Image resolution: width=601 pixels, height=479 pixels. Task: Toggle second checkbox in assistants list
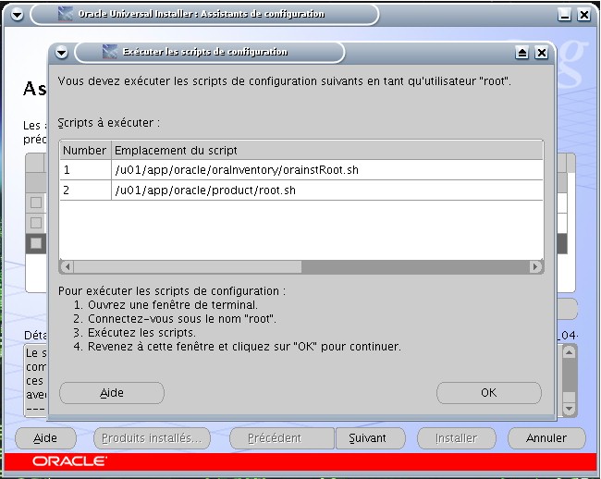[x=36, y=223]
